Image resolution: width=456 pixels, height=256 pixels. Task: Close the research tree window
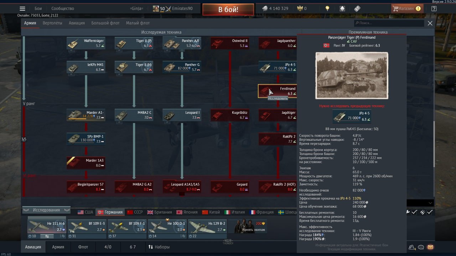coord(430,23)
